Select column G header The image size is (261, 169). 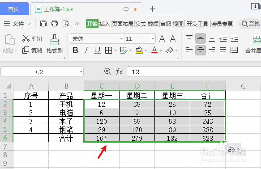243,86
